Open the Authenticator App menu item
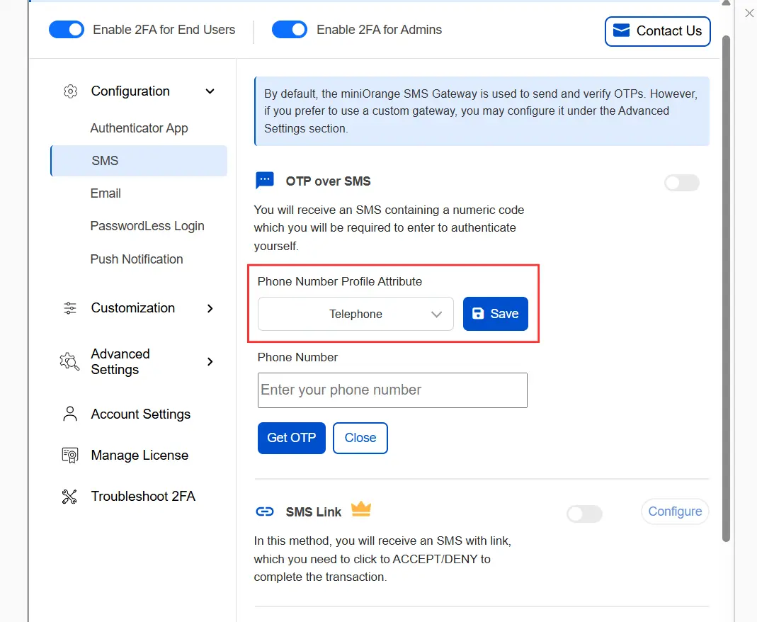Image resolution: width=757 pixels, height=622 pixels. click(x=139, y=128)
